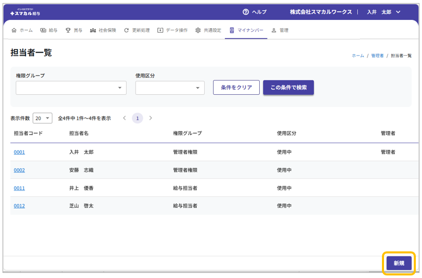Click the 給与 payroll icon
Image resolution: width=422 pixels, height=278 pixels.
43,30
